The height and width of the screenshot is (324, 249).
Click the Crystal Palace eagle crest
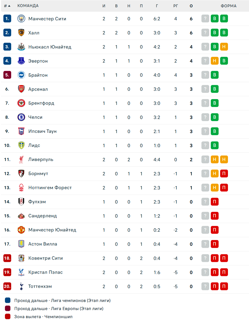coord(21,272)
